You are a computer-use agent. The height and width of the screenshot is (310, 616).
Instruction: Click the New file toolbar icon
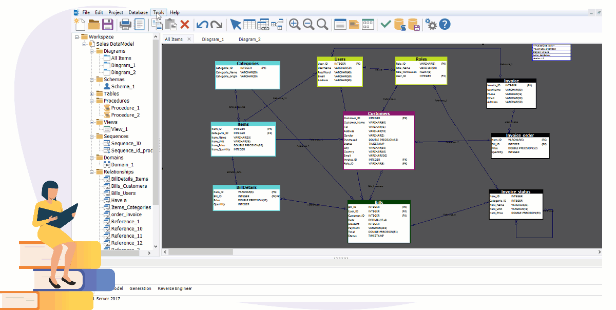(79, 24)
